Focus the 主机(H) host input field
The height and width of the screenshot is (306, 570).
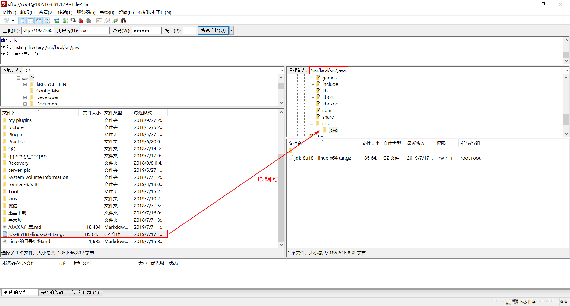click(38, 30)
